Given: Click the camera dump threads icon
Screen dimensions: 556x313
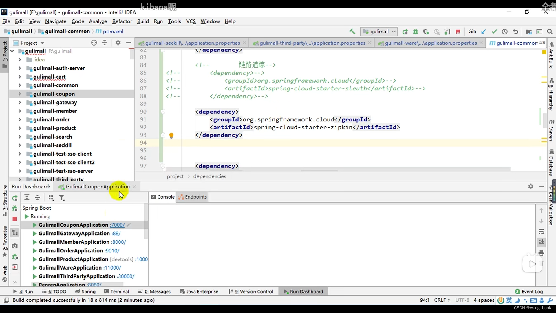Looking at the screenshot, I should point(15,246).
